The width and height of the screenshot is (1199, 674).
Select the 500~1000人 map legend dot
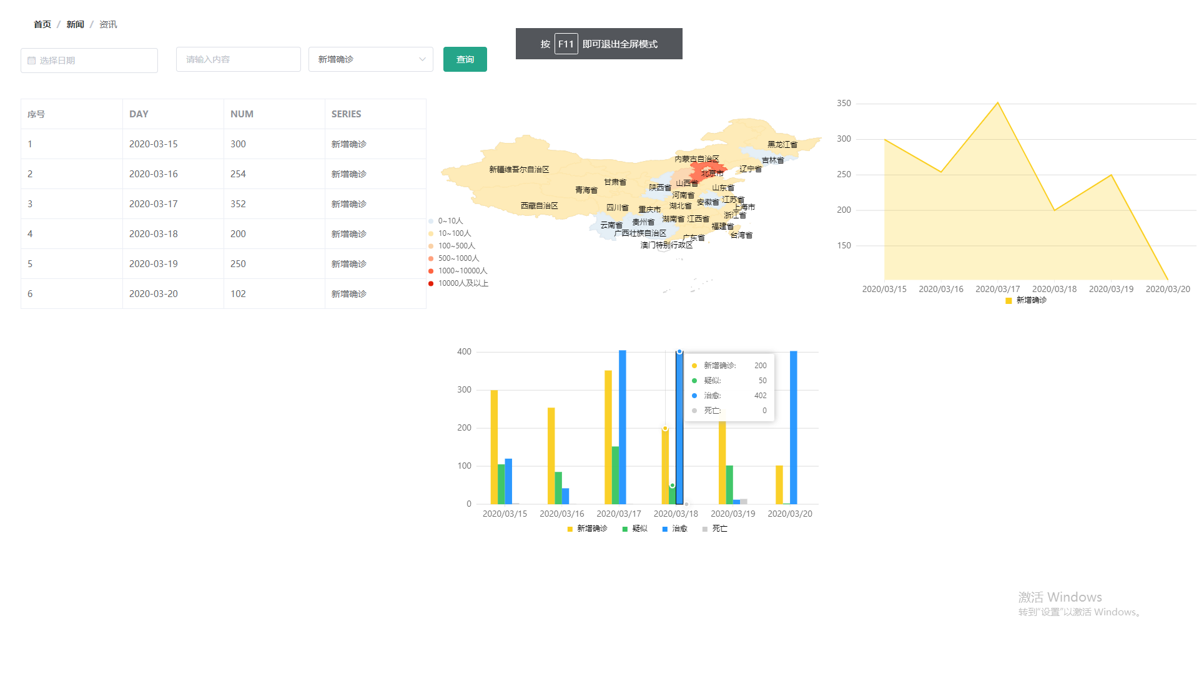(x=431, y=258)
